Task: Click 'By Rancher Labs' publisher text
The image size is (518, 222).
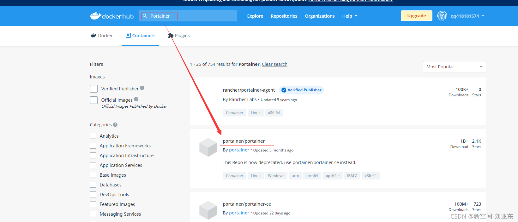Action: tap(240, 100)
